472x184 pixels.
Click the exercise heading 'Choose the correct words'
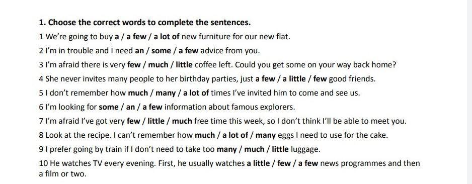[145, 23]
